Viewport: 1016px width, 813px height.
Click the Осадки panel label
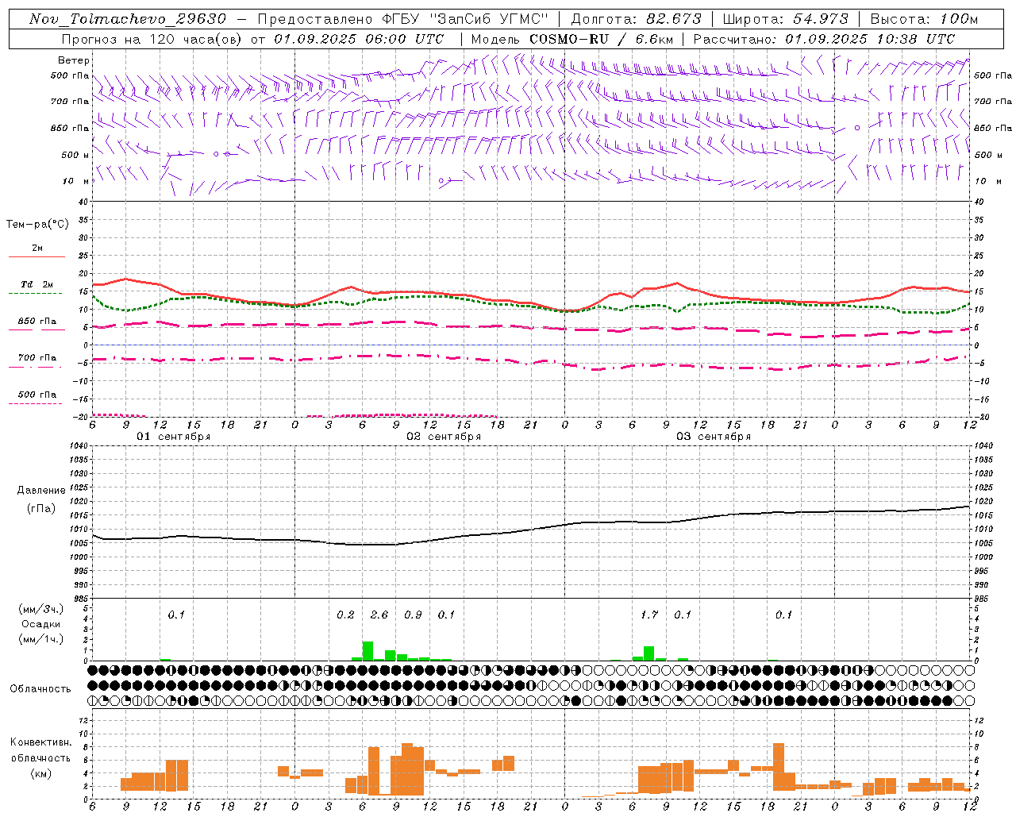(x=40, y=624)
